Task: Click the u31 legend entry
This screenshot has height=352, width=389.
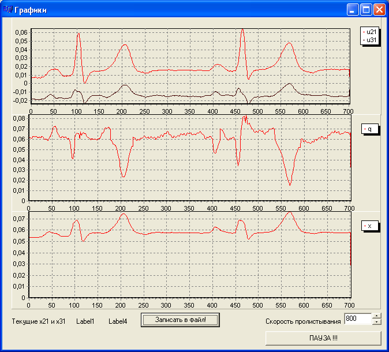Action: click(369, 40)
